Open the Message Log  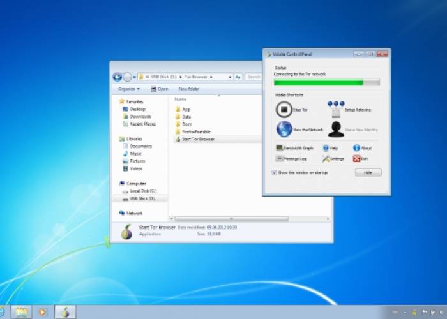[291, 159]
